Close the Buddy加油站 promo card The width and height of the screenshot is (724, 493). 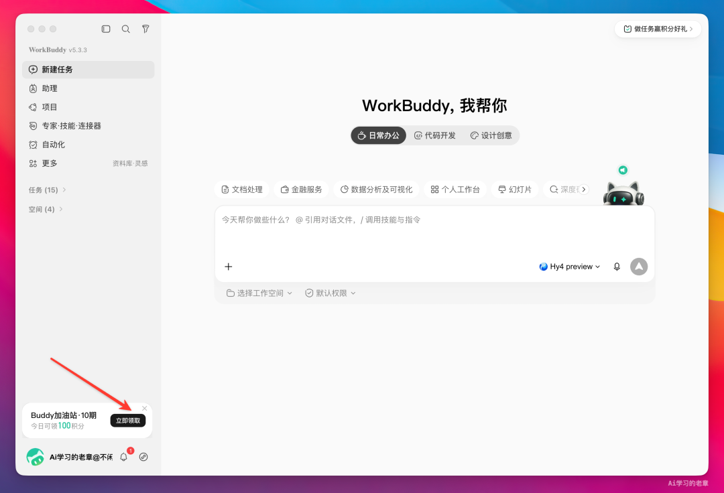[145, 409]
